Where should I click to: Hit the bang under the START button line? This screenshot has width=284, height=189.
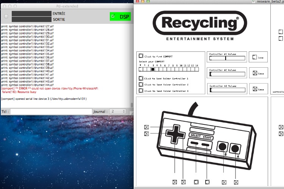click(208, 182)
